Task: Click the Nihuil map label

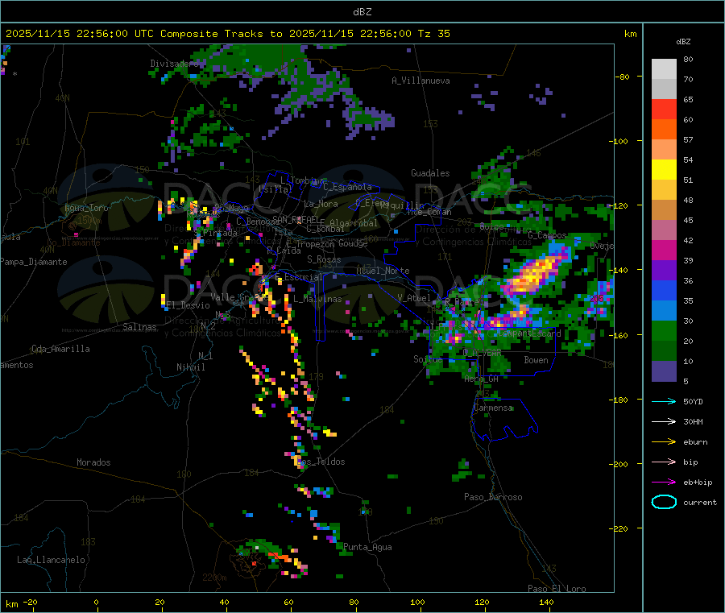Action: click(x=191, y=367)
